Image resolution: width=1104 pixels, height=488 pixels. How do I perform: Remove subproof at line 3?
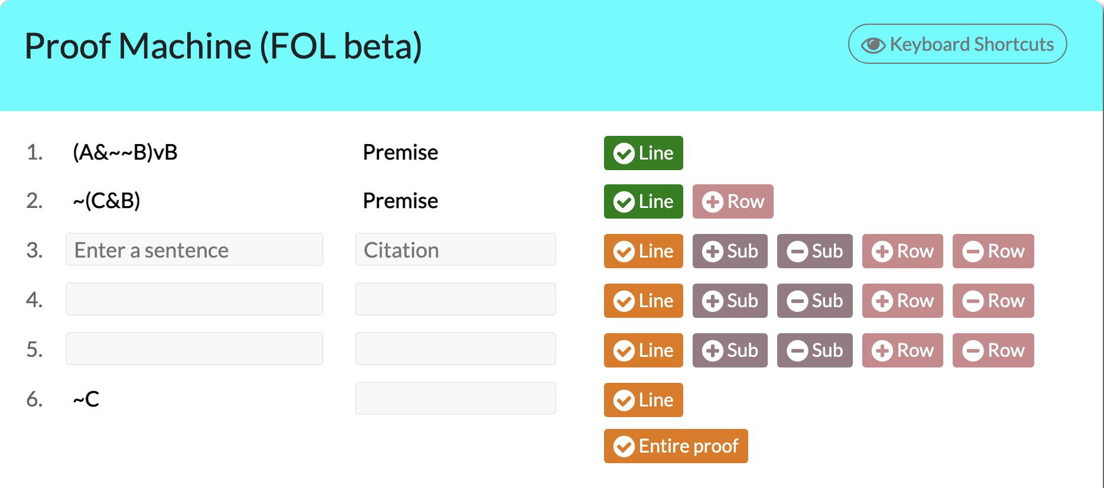814,251
